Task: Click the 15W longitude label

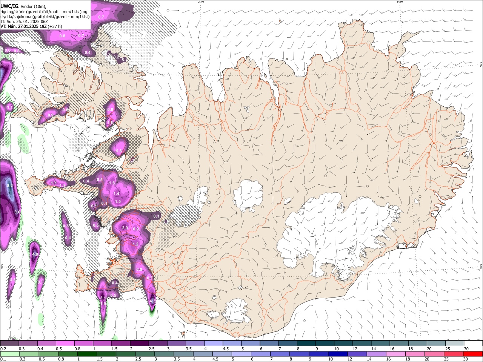Action: coord(400,2)
